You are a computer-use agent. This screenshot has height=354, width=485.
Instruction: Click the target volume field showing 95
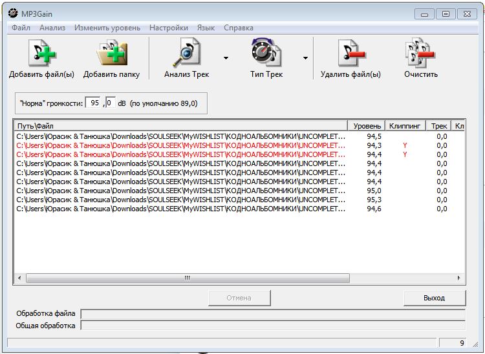tap(94, 103)
